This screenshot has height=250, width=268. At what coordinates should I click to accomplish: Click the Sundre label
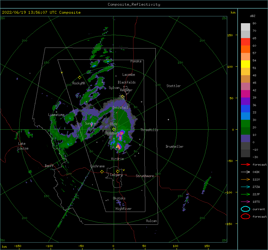point(90,123)
